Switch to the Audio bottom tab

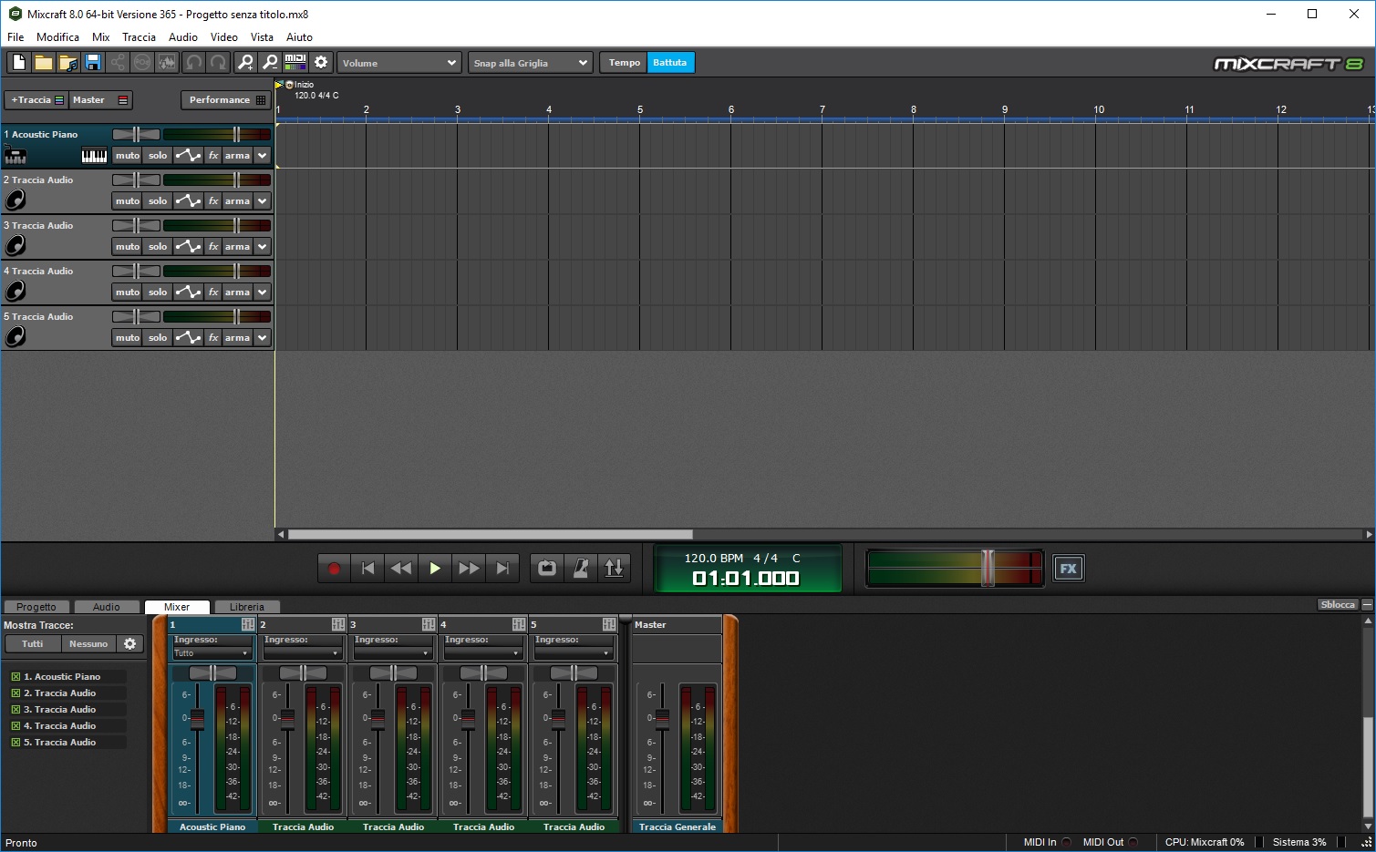click(x=106, y=607)
